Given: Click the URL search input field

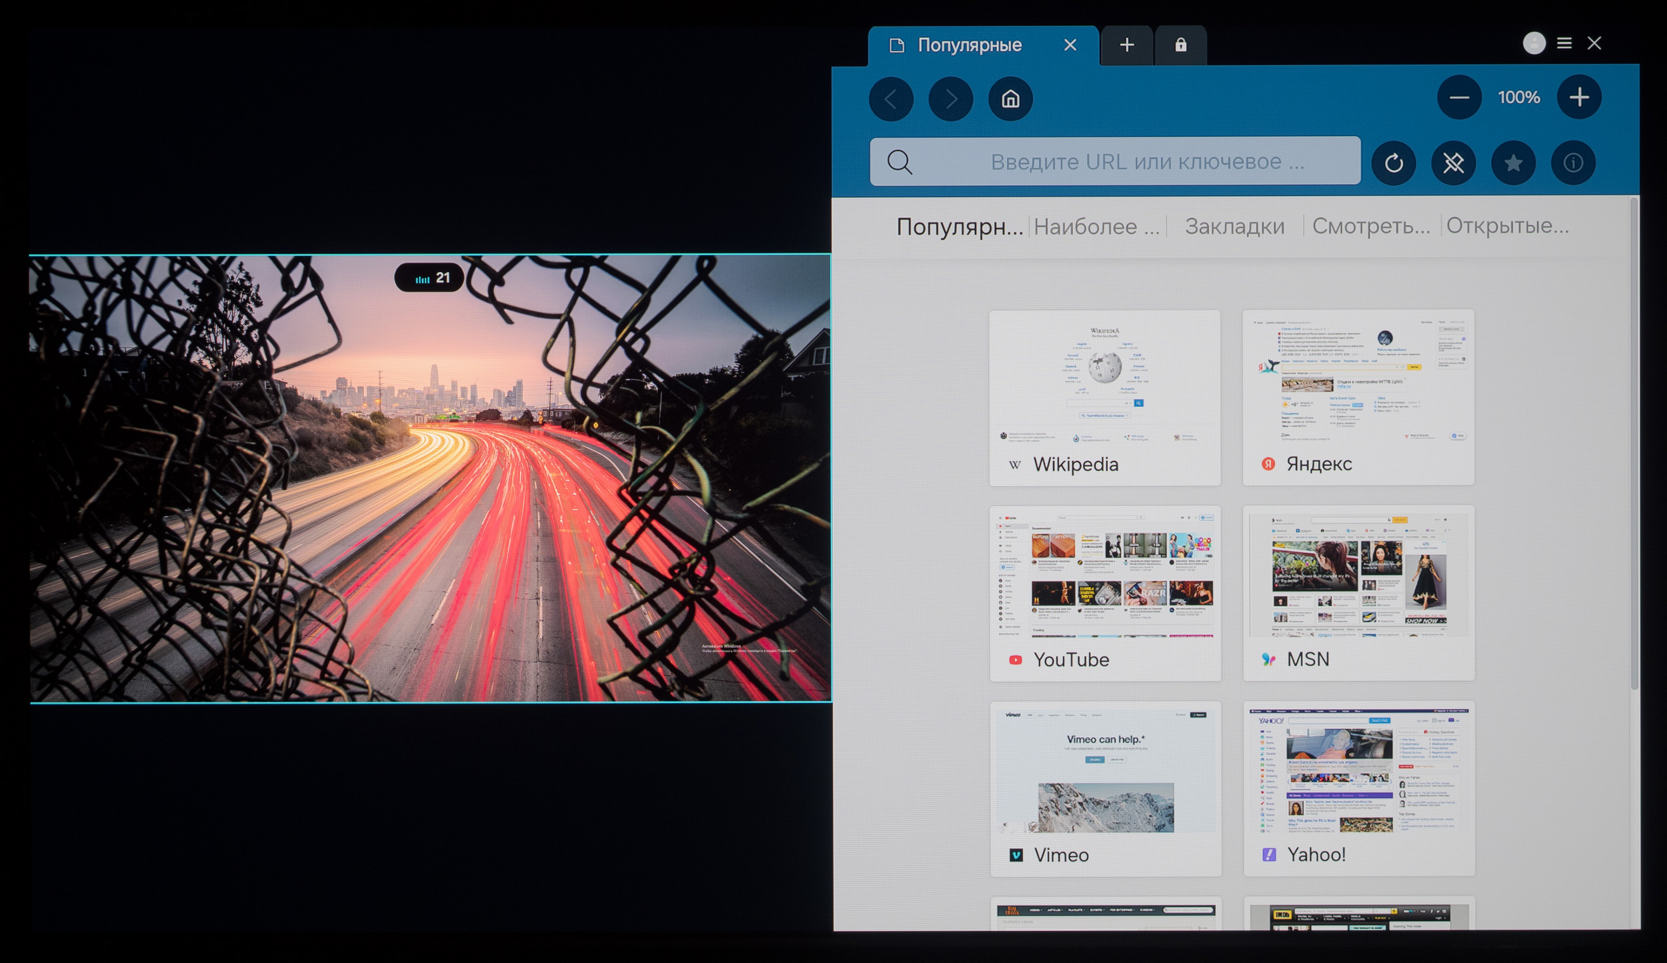Looking at the screenshot, I should point(1134,161).
